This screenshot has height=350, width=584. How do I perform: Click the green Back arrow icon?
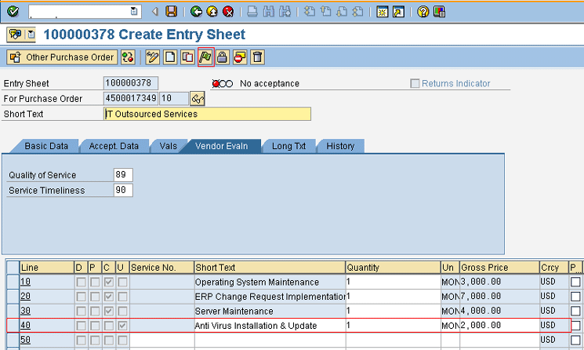click(196, 12)
